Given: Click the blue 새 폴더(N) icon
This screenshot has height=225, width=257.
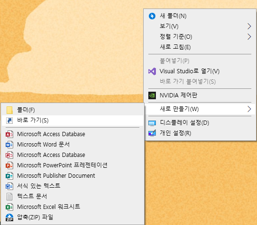Looking at the screenshot, I should click(152, 16).
